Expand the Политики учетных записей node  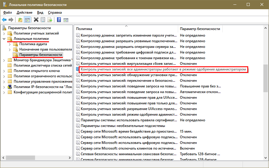4,34
